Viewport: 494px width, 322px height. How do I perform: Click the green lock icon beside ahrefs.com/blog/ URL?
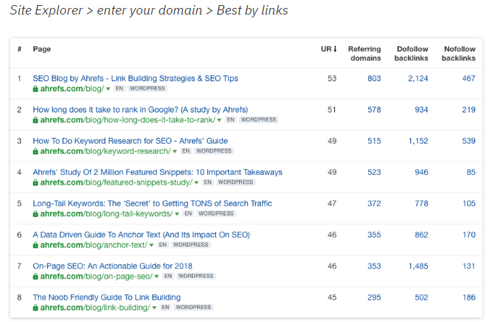36,88
